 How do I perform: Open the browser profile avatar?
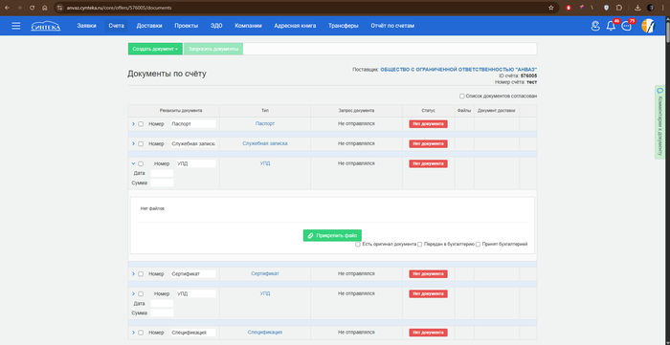click(x=650, y=8)
